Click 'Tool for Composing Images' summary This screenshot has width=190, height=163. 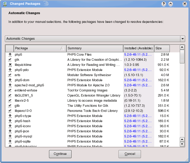coord(87,91)
